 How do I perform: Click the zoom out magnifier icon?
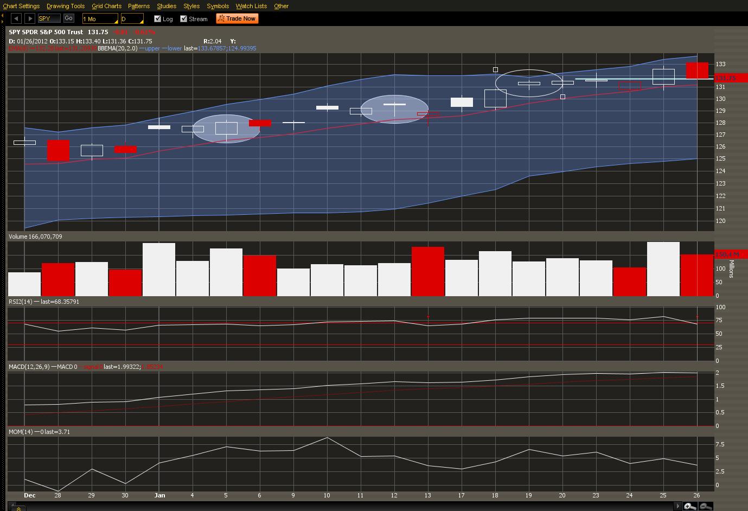pyautogui.click(x=706, y=506)
